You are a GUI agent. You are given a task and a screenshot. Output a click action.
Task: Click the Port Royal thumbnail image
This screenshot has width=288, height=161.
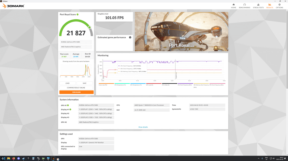182,32
